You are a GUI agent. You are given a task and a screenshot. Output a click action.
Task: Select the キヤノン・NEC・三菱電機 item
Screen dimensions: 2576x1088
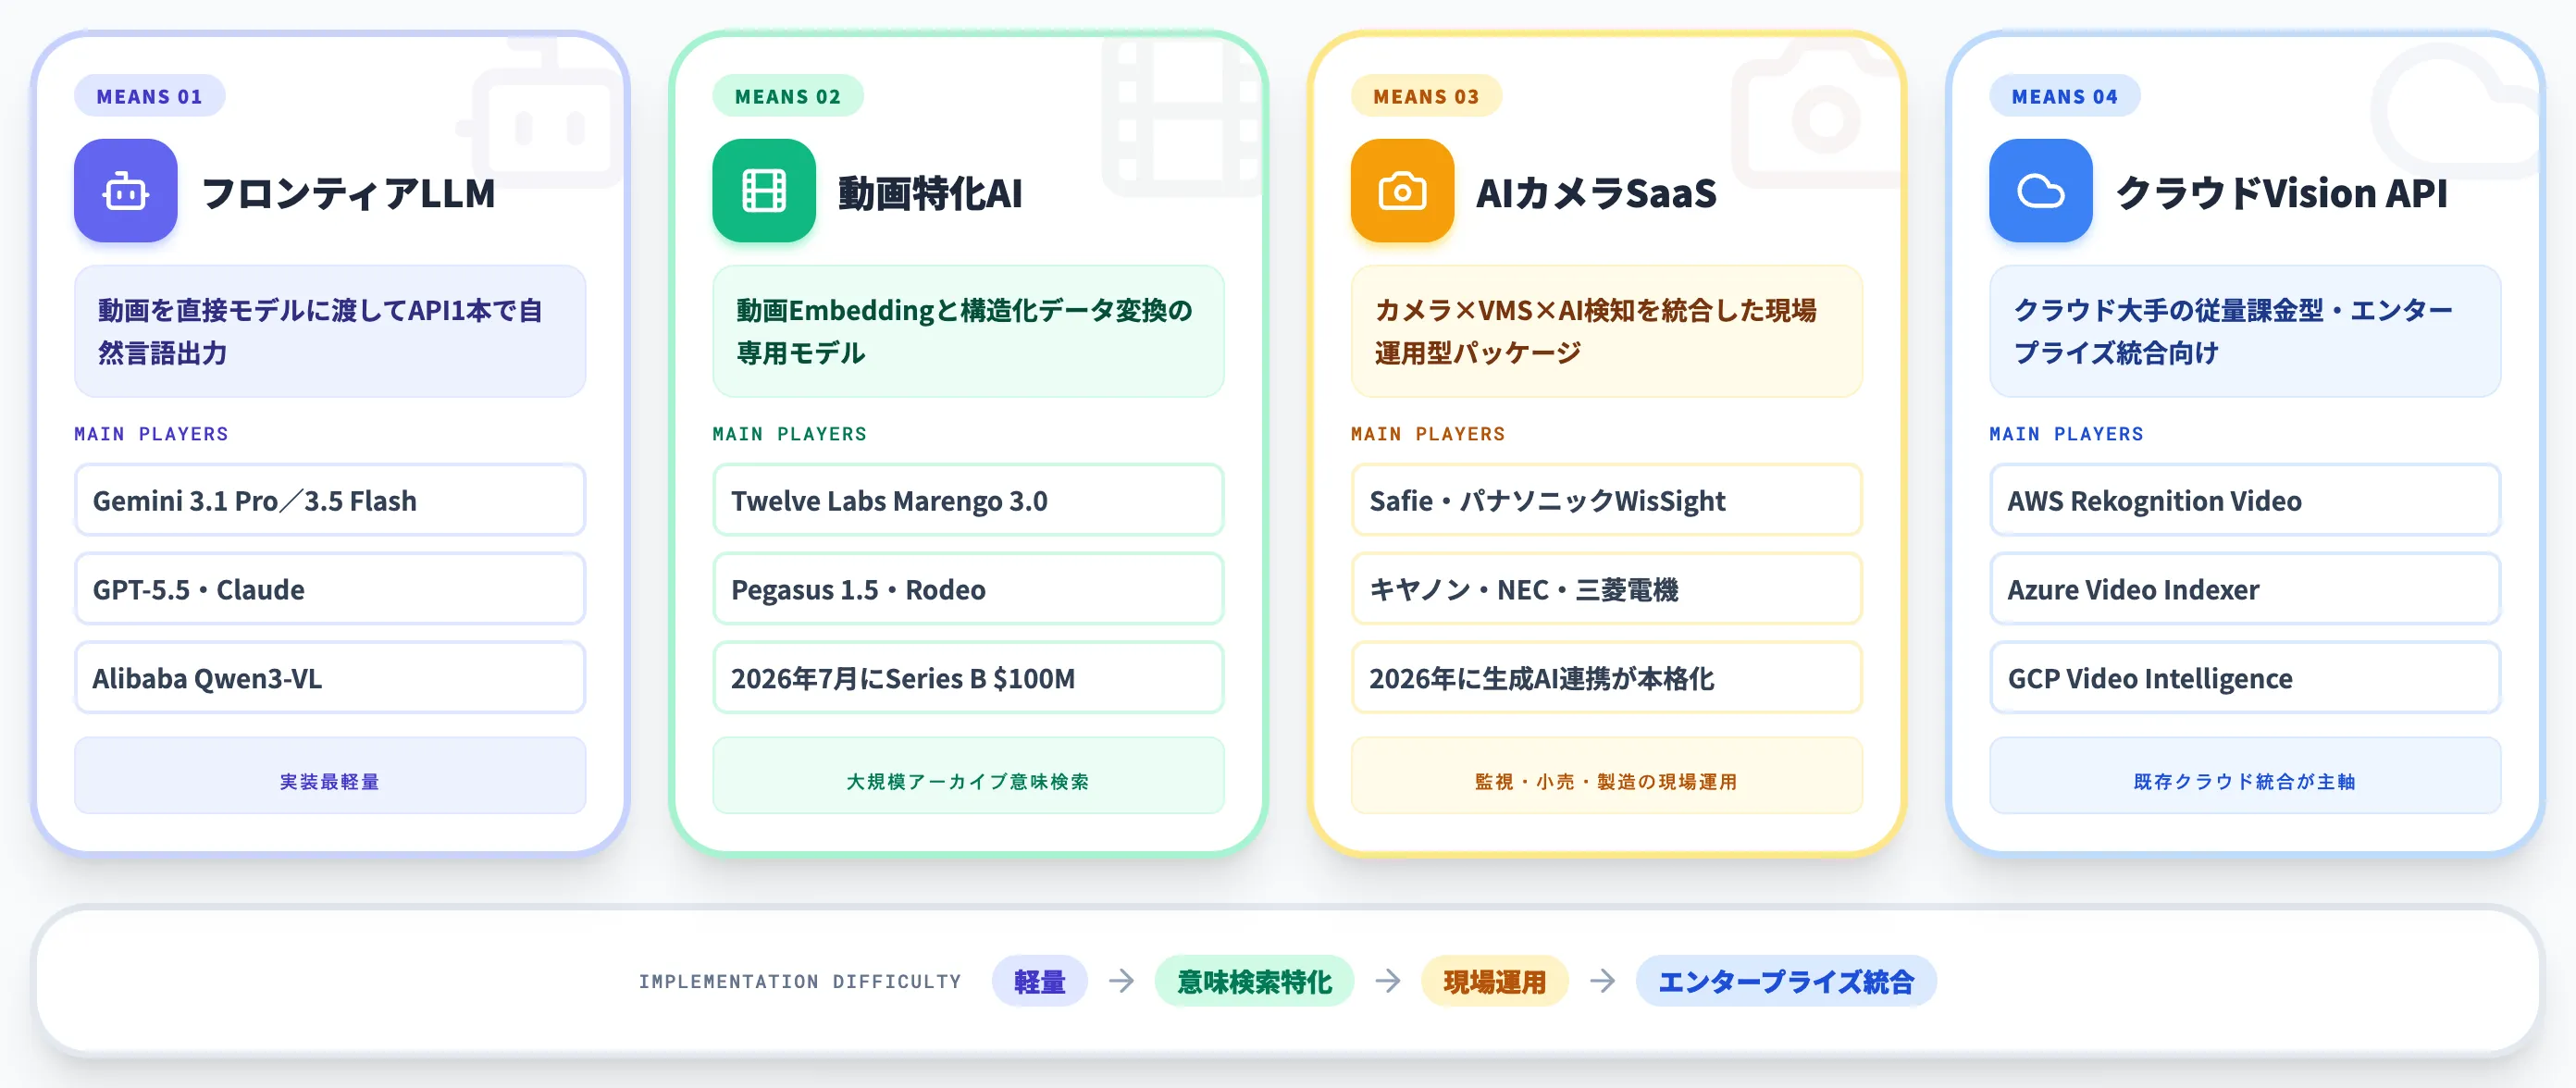click(x=1606, y=589)
